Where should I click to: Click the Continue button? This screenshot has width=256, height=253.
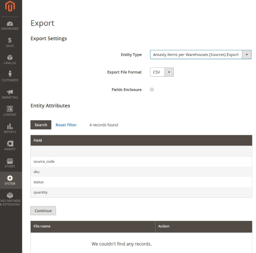click(x=43, y=211)
